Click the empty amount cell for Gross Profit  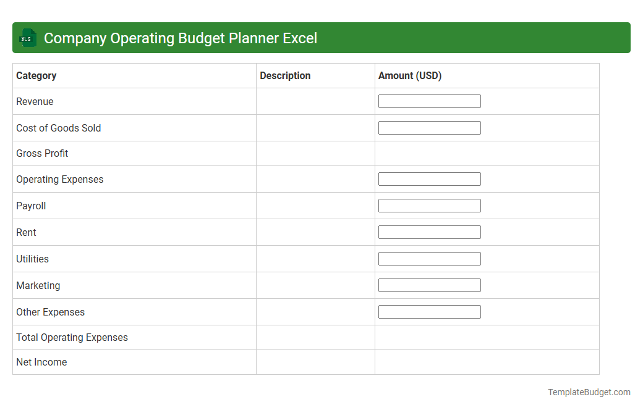pyautogui.click(x=487, y=153)
